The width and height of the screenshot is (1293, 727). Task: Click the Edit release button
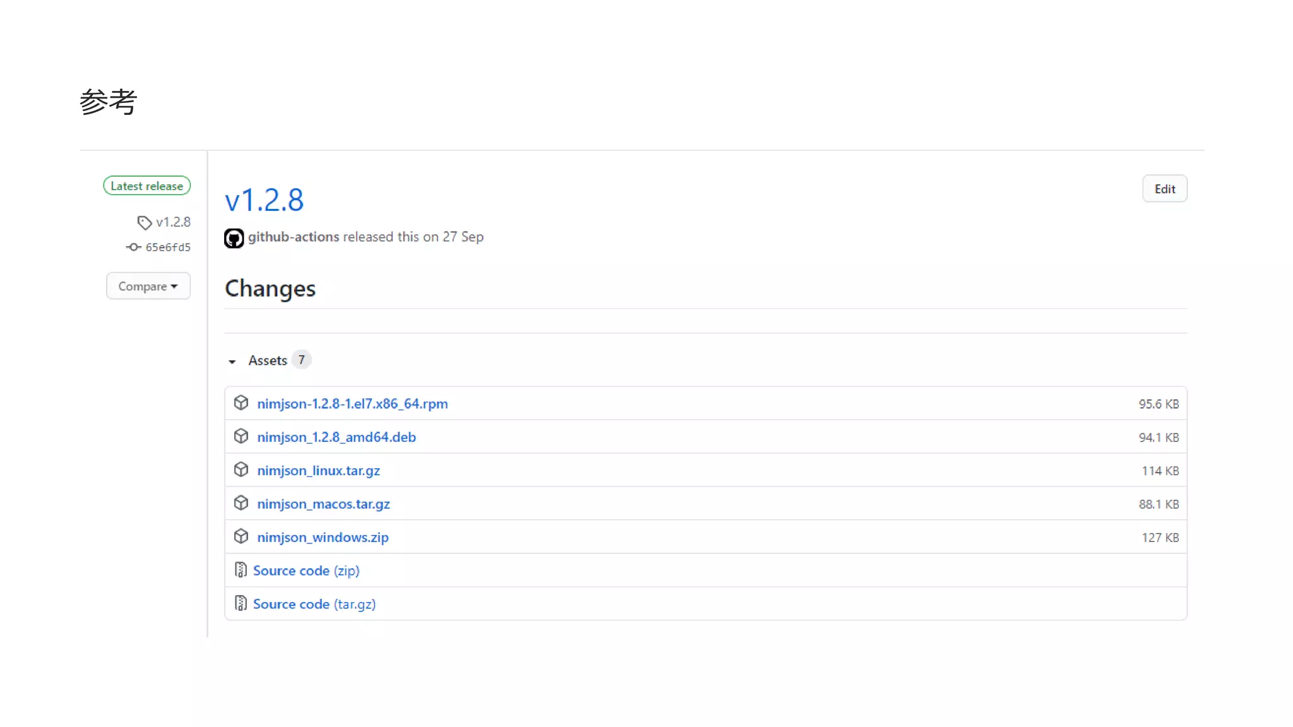(x=1164, y=189)
